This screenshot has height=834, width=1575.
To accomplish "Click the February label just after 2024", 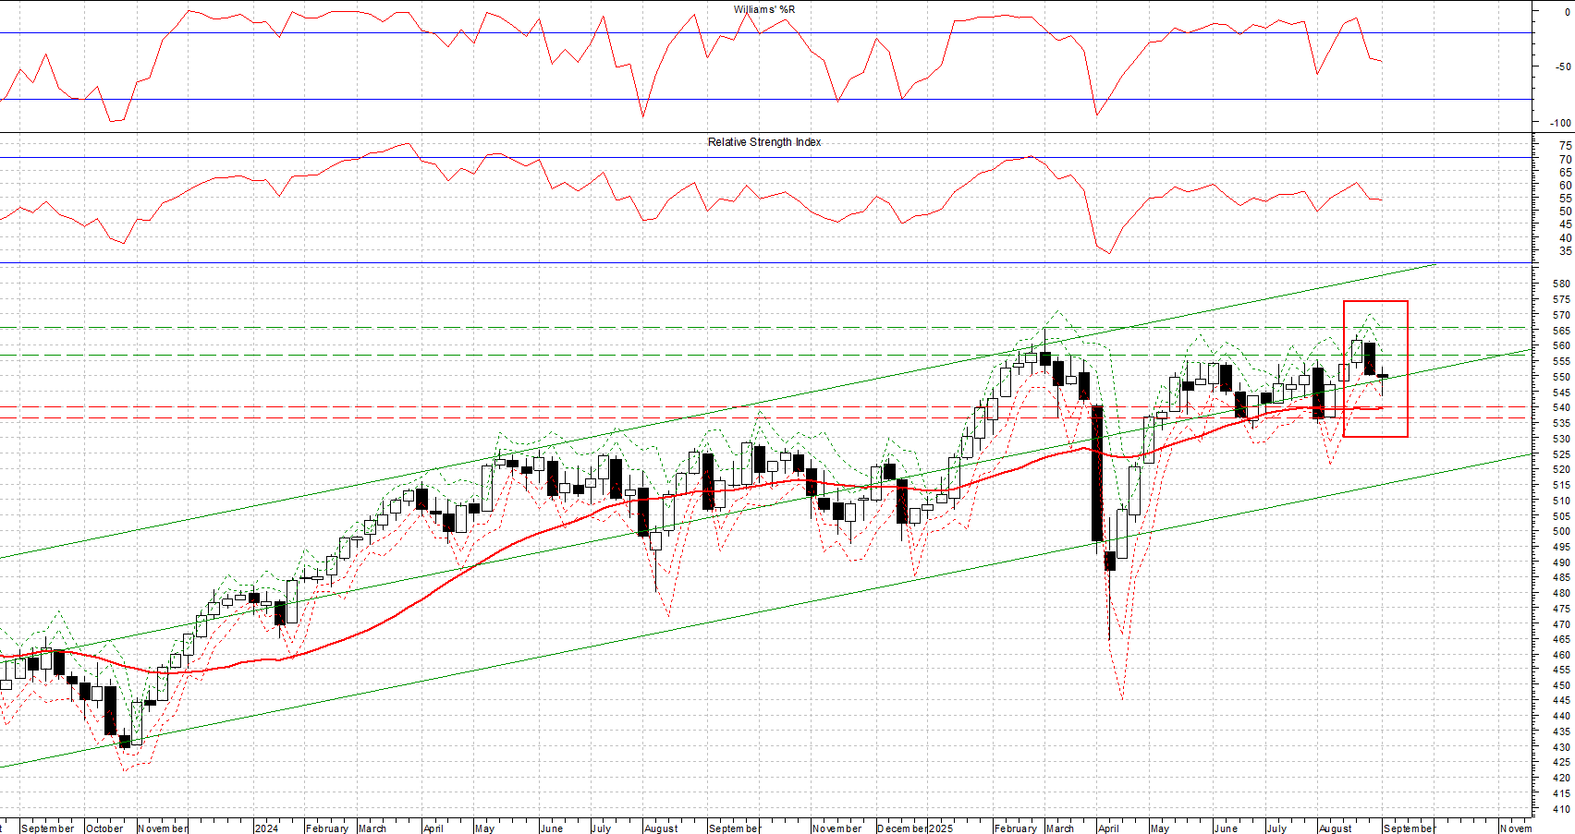I will tap(327, 828).
